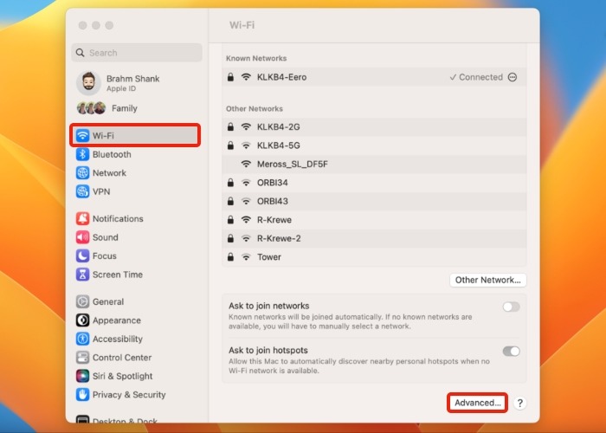Screen dimensions: 606x433
Task: Select General label in sidebar
Action: tap(108, 301)
